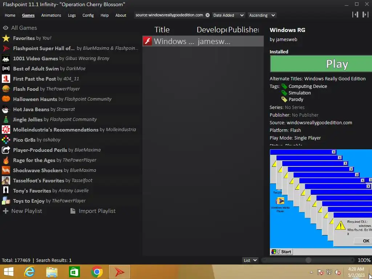Click the Hot Java Beans cup icon
The width and height of the screenshot is (372, 279).
point(6,109)
